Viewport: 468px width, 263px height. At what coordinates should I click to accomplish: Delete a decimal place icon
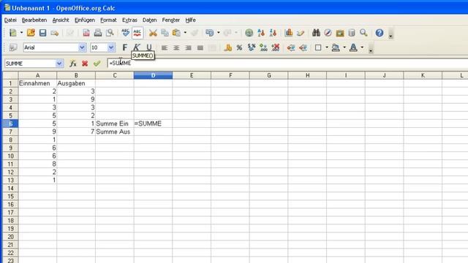pos(275,47)
